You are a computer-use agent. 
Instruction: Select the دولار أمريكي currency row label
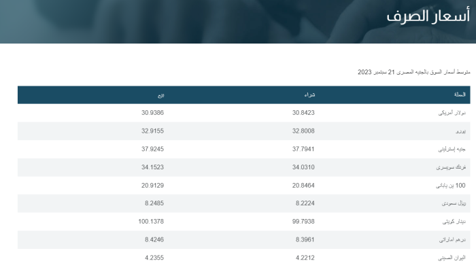tap(452, 113)
